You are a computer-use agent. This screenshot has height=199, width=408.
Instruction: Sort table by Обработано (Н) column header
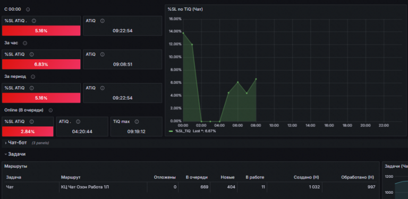(358, 177)
